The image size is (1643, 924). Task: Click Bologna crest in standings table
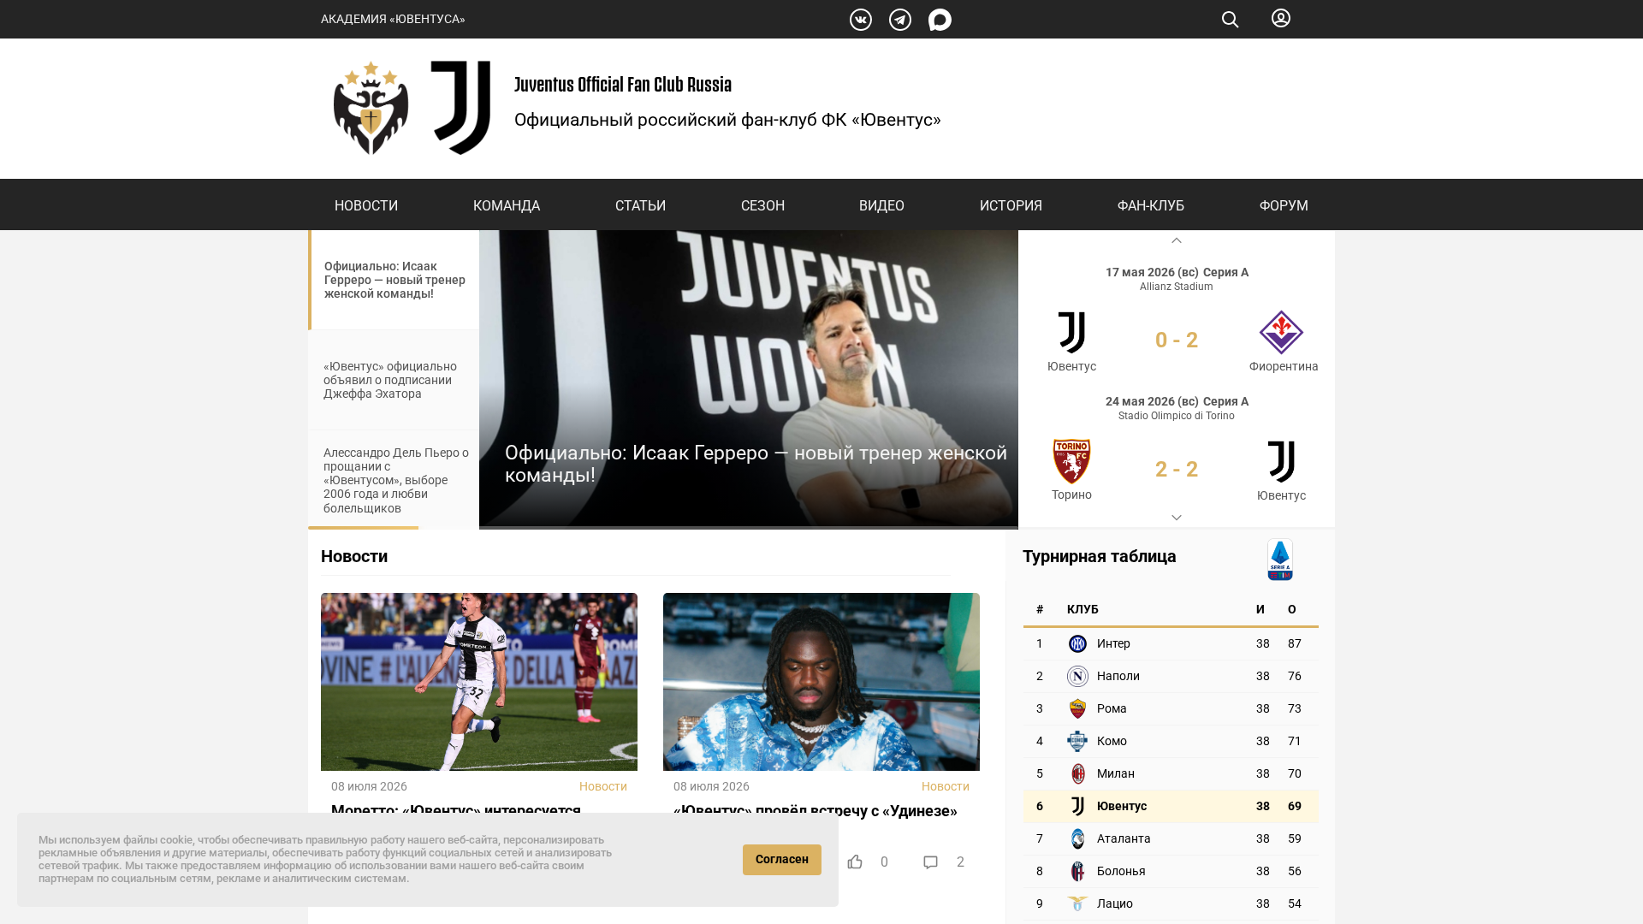(x=1077, y=871)
